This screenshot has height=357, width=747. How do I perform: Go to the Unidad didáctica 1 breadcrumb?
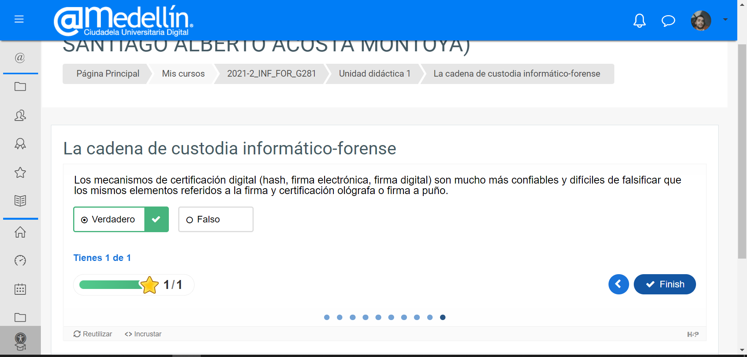click(x=375, y=73)
